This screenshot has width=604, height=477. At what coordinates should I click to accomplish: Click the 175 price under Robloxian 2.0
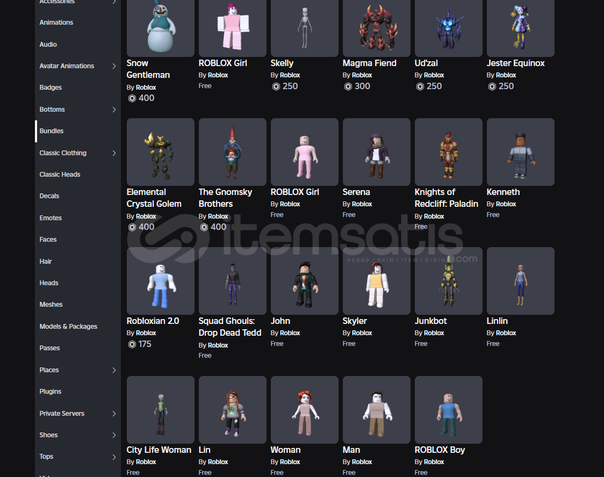[145, 344]
